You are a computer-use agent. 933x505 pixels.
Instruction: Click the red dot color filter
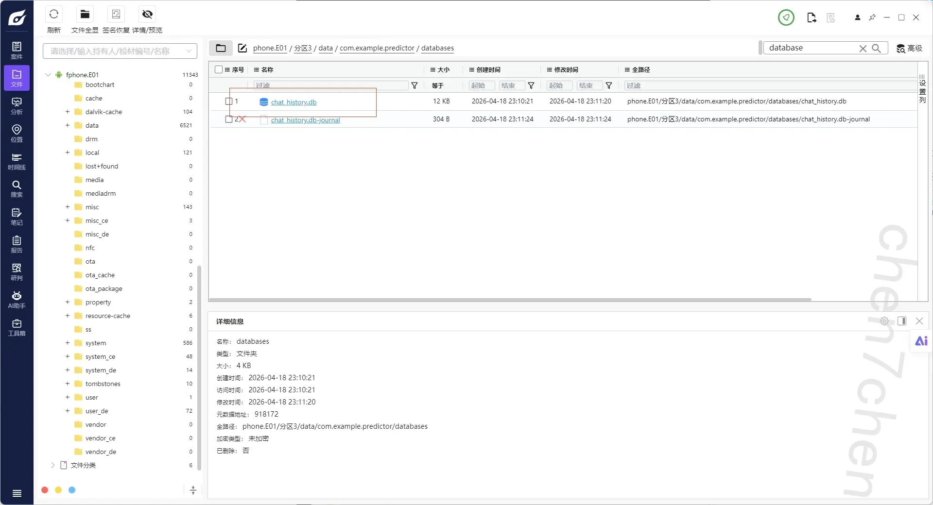(x=45, y=490)
